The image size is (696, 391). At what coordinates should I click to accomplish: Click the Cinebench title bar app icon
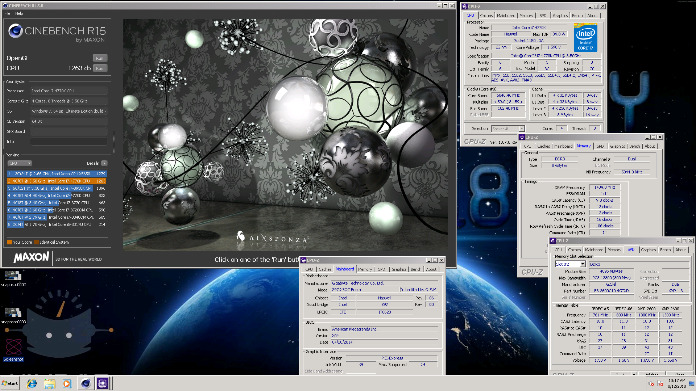pos(5,6)
